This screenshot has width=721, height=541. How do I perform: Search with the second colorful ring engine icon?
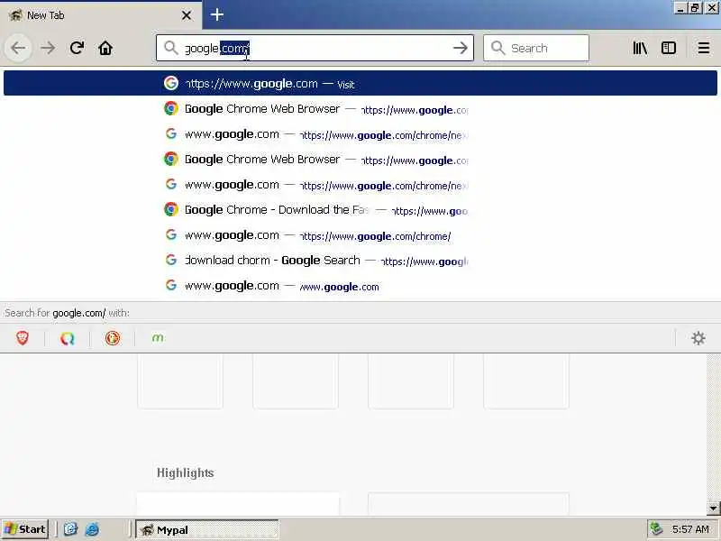(67, 338)
